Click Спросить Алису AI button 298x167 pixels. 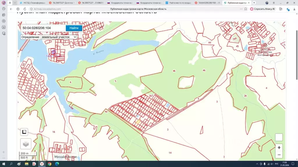point(262,9)
